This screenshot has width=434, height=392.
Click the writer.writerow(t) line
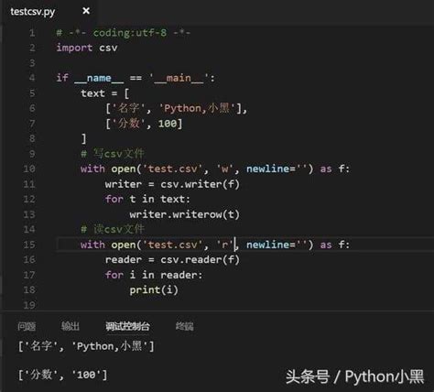(185, 214)
